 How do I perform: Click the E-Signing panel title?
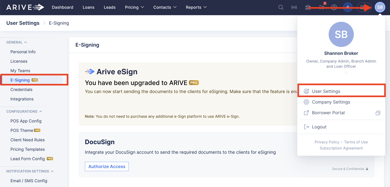click(x=87, y=45)
